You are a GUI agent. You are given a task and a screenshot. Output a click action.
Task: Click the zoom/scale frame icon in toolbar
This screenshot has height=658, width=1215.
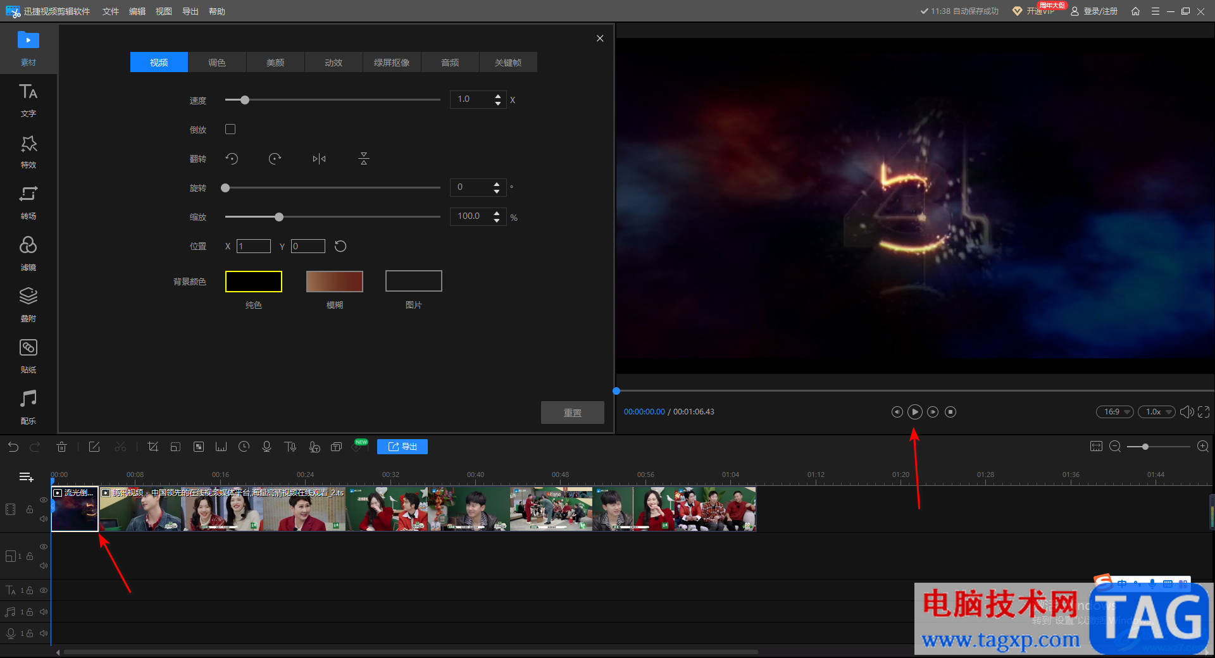point(176,447)
